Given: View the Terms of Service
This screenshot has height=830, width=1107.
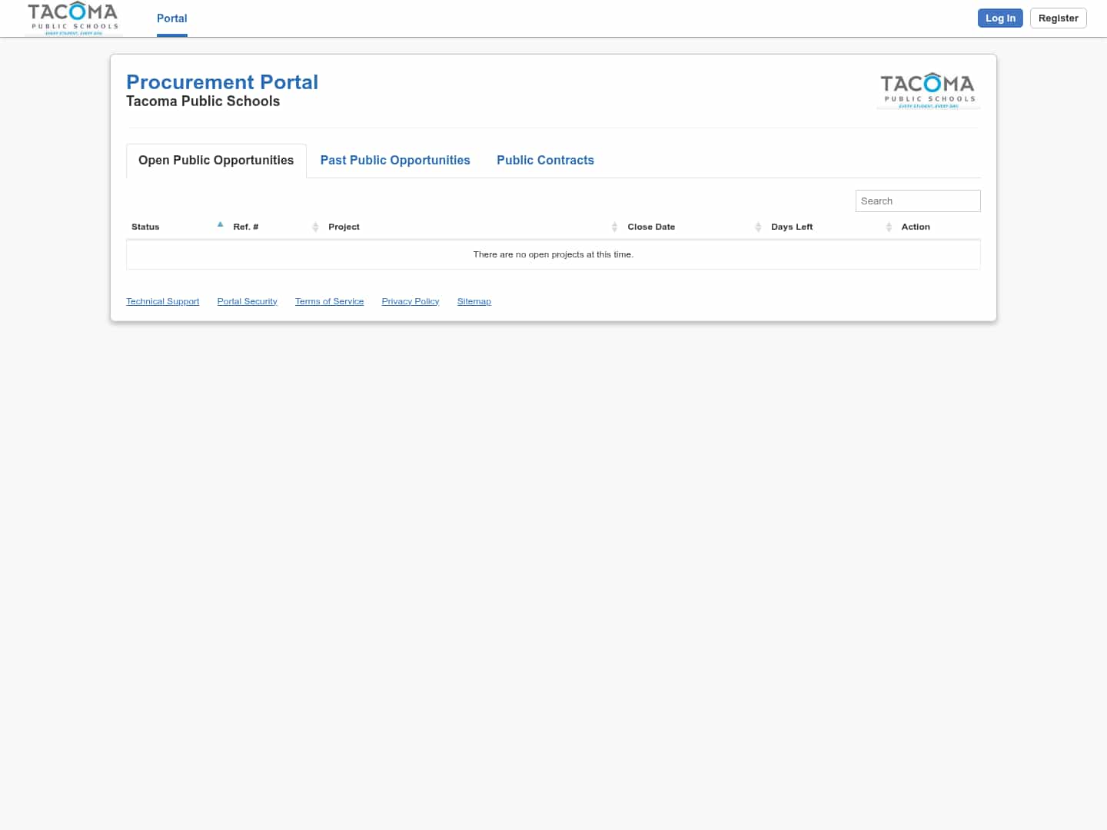Looking at the screenshot, I should [329, 300].
